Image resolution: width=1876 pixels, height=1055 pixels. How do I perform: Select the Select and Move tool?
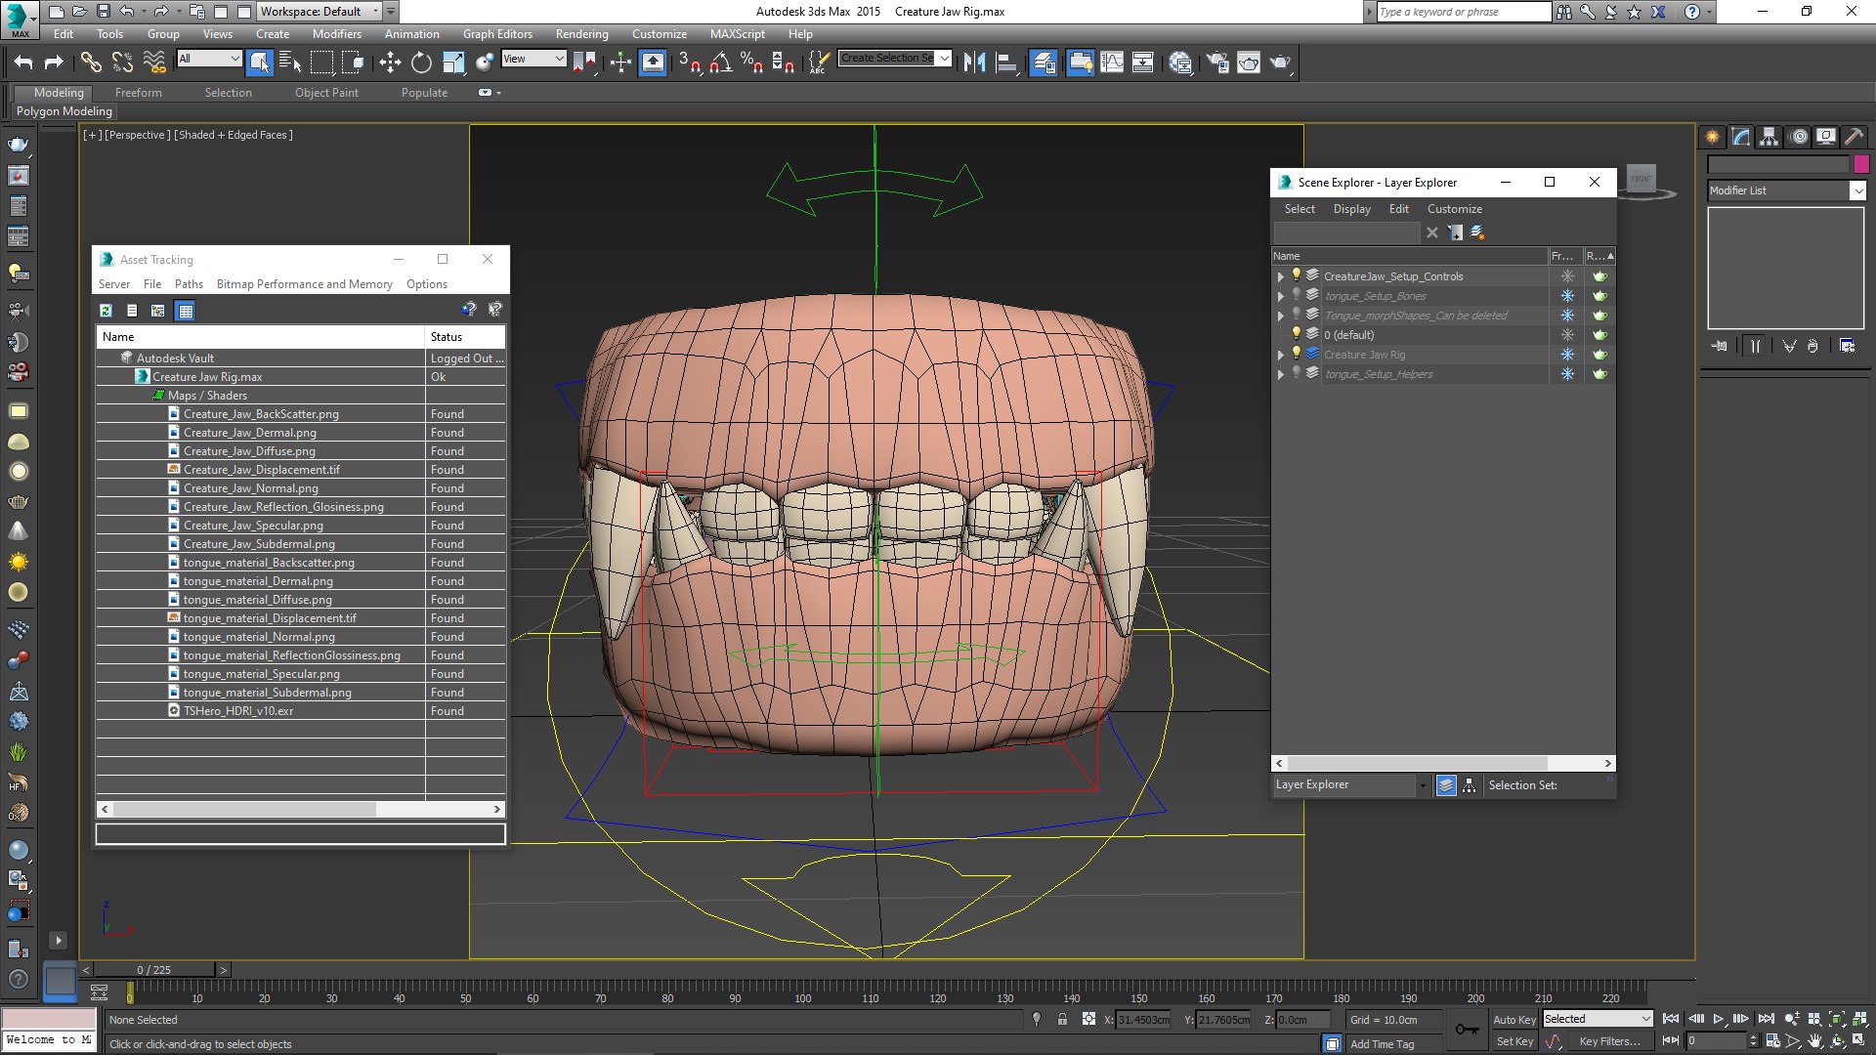coord(390,63)
